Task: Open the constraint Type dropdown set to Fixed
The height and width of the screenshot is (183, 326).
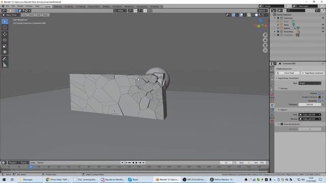Action: 310,83
